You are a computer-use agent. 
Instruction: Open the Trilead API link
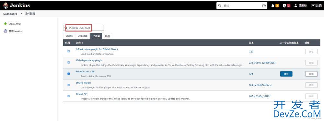click(x=82, y=94)
